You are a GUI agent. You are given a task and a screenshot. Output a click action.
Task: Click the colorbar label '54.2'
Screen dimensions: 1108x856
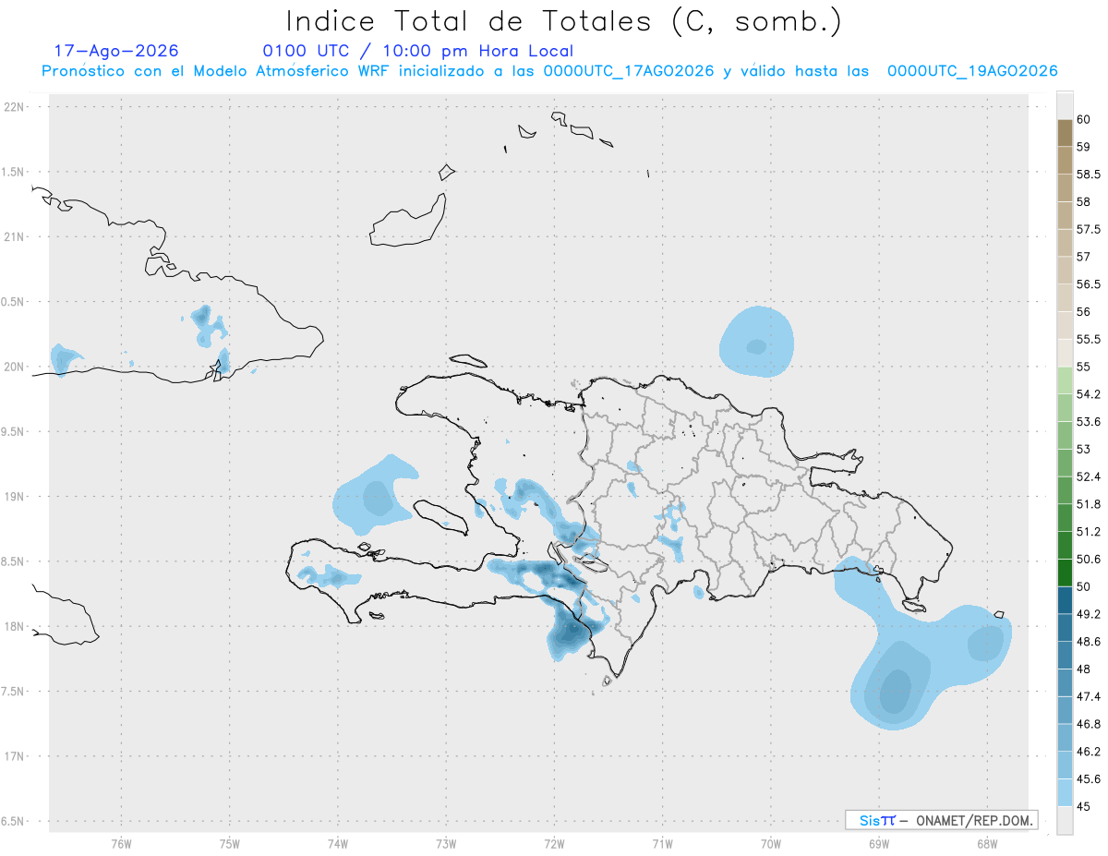pos(1088,394)
